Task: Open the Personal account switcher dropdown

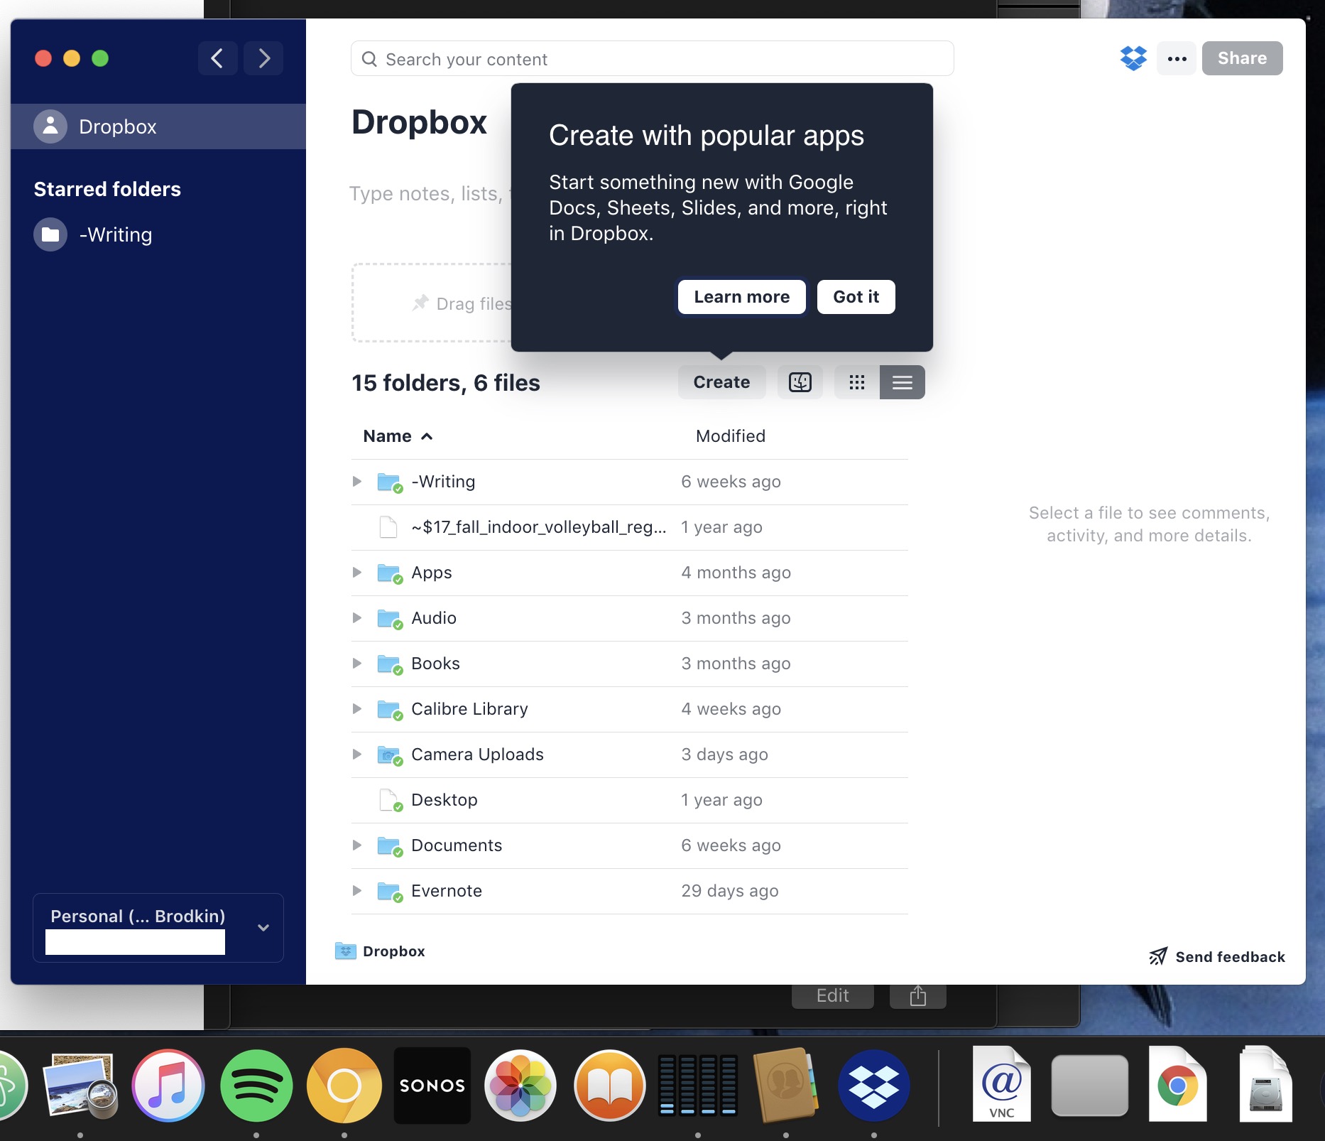Action: click(x=263, y=927)
